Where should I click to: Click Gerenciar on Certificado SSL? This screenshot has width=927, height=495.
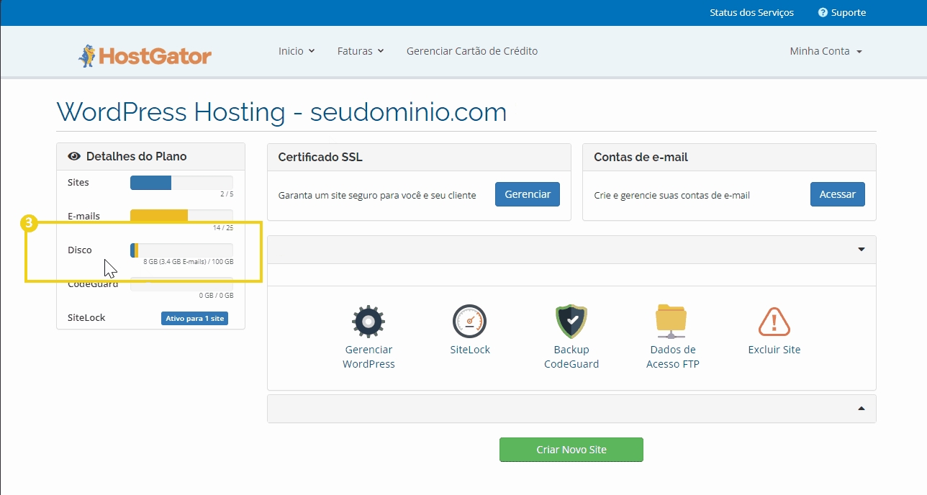click(x=527, y=194)
